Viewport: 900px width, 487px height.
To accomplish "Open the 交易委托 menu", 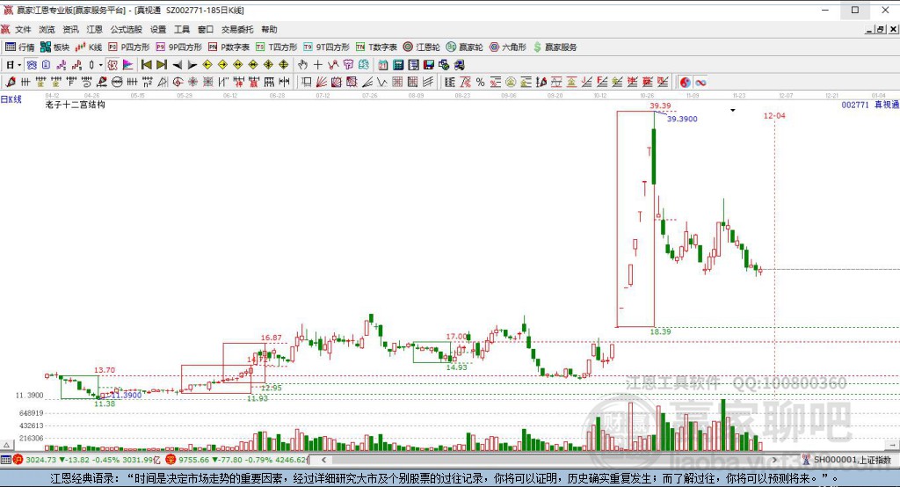I will tap(237, 29).
